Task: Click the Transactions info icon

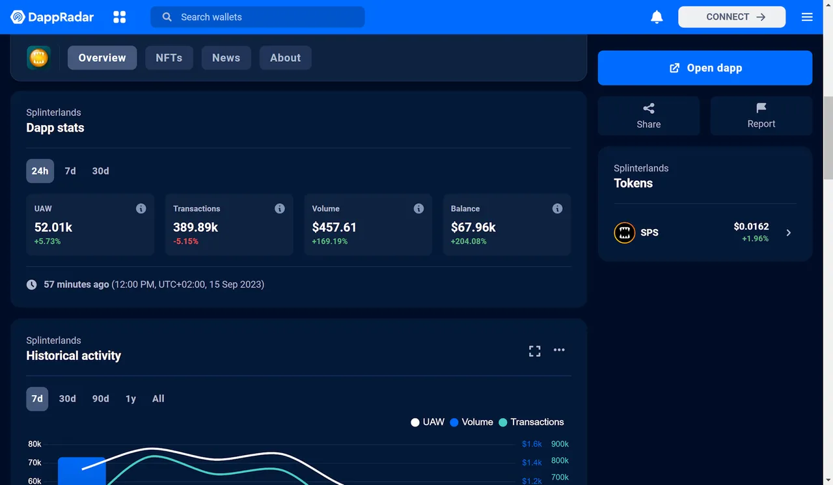Action: tap(280, 208)
